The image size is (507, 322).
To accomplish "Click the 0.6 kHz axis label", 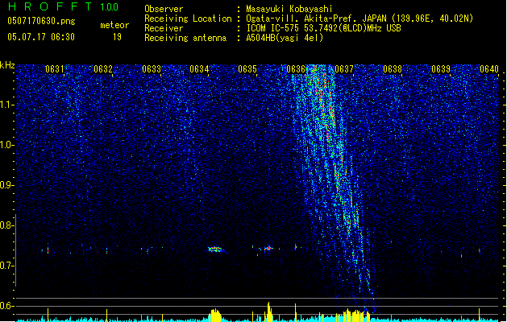I will click(7, 306).
